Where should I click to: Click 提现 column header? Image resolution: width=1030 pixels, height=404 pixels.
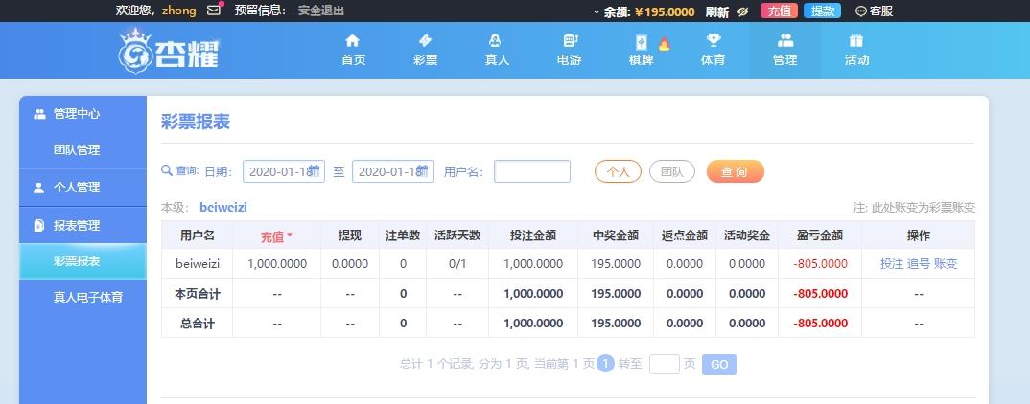click(x=349, y=236)
